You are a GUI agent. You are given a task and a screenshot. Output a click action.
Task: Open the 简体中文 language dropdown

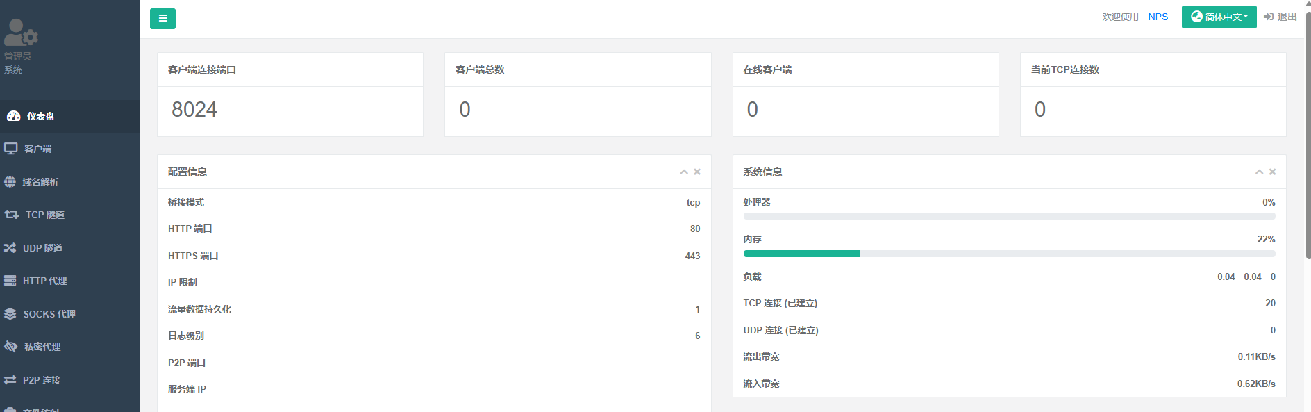[x=1219, y=17]
